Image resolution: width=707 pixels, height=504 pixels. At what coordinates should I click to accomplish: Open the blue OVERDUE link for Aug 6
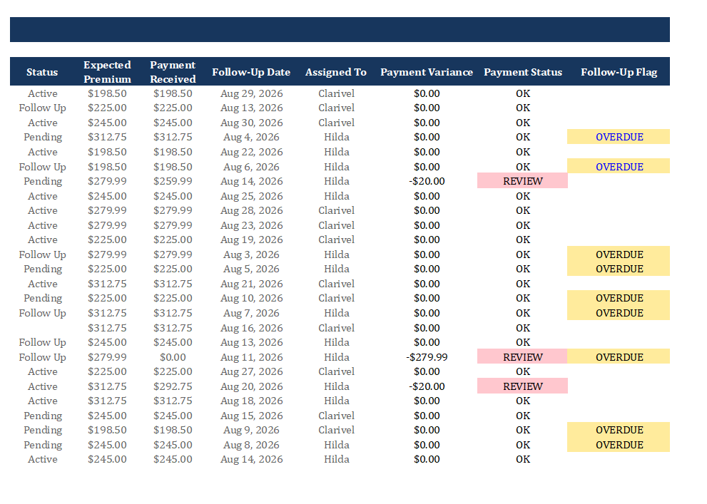tap(619, 167)
